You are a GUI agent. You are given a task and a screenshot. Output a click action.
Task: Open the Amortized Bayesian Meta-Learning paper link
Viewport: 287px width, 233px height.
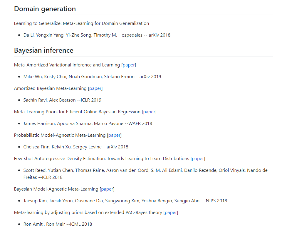click(x=95, y=88)
